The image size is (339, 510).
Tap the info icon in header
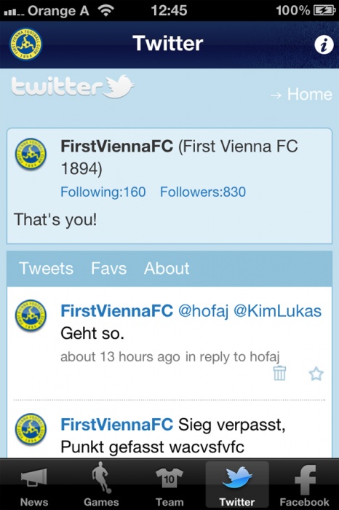coord(324,44)
